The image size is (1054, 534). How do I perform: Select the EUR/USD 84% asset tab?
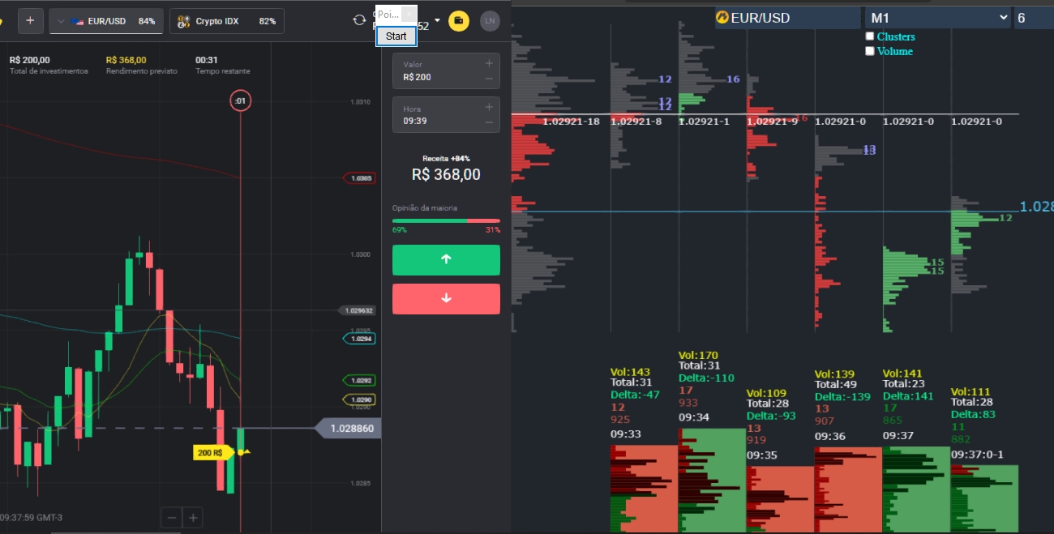[114, 21]
